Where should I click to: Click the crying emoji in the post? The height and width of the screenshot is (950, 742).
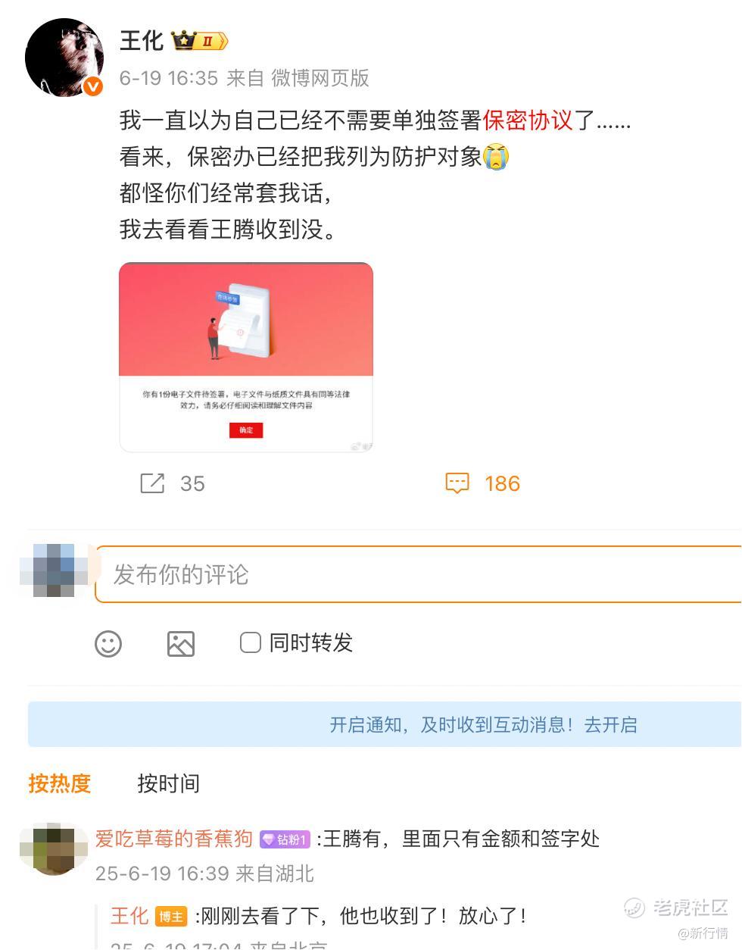(x=496, y=157)
